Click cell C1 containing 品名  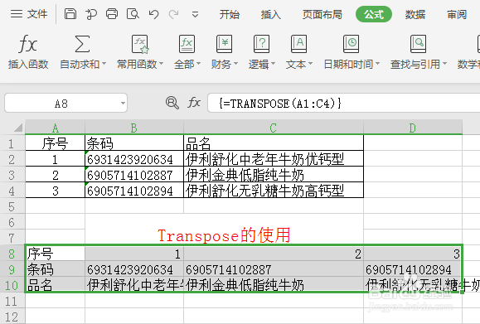click(274, 143)
